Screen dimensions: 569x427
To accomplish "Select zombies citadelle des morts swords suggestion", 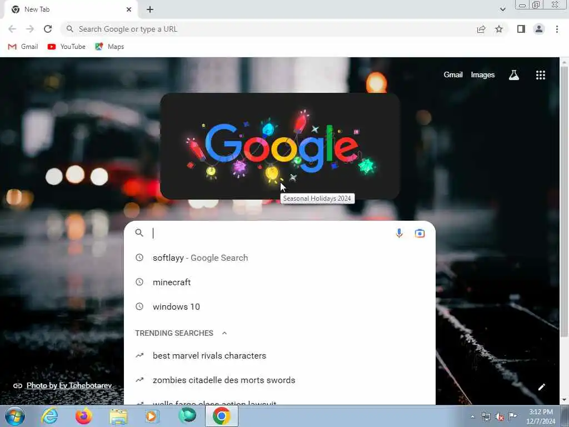I will tap(279, 380).
